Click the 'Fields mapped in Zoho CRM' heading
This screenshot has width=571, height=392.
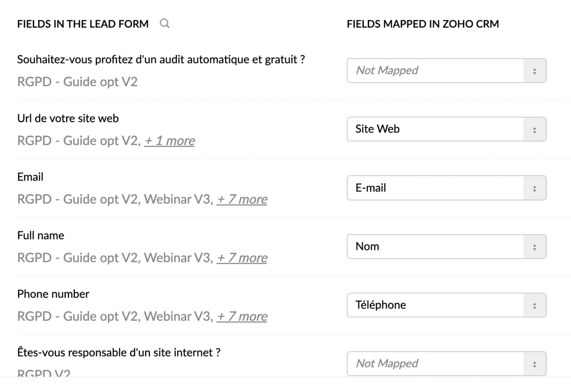(x=423, y=24)
